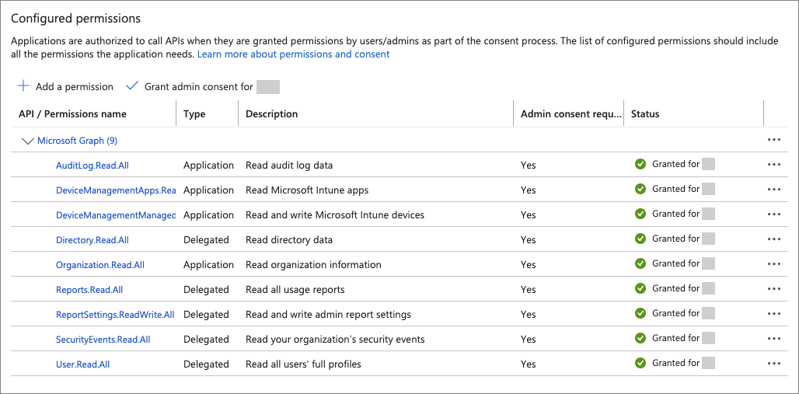This screenshot has height=394, width=799.
Task: Select the text Read Microsoft Intune apps
Action: tap(307, 190)
